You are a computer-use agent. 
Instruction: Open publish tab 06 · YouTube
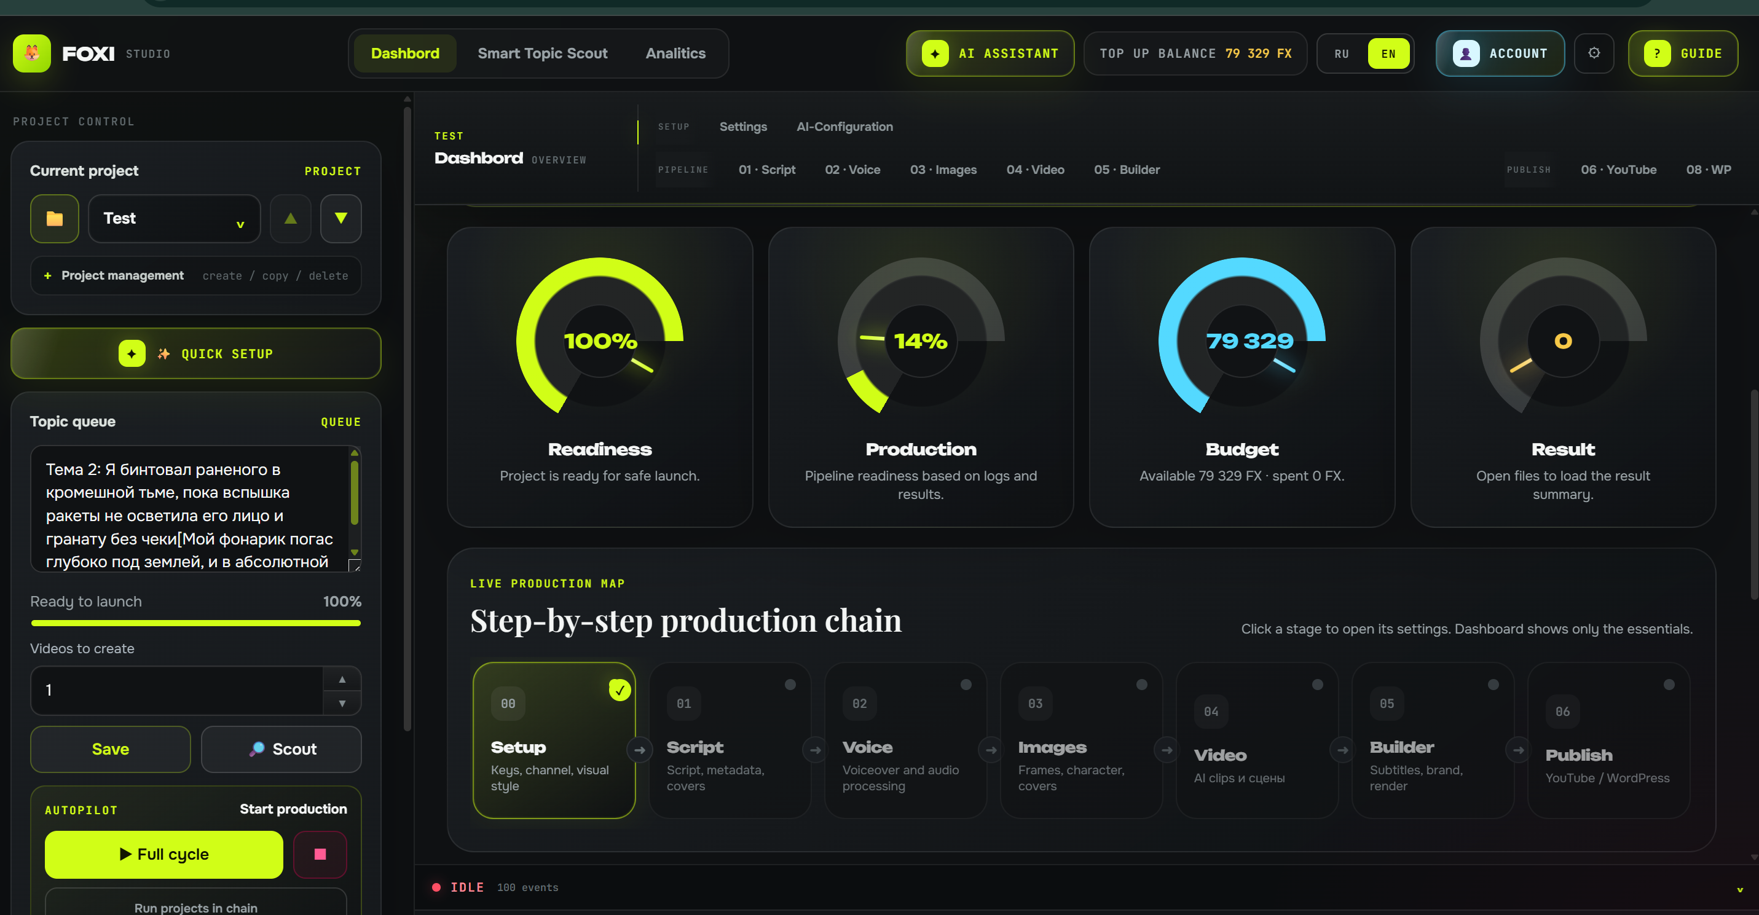[x=1618, y=170]
